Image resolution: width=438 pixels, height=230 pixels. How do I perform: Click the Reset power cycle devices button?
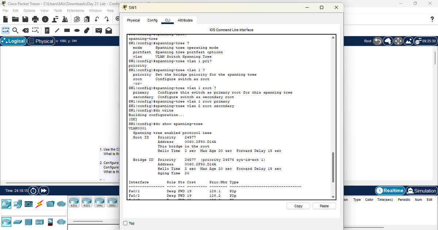(33, 191)
